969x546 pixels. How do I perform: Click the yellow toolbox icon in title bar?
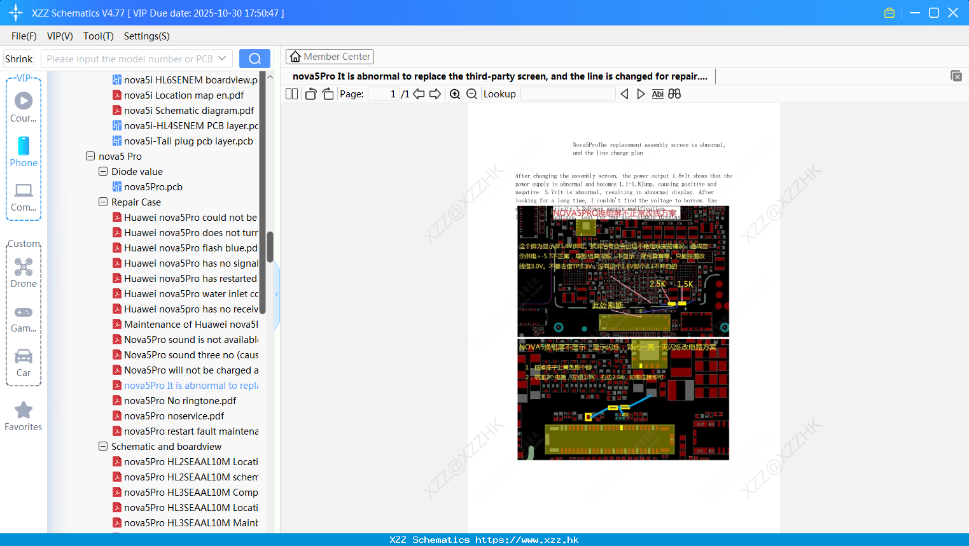(x=889, y=13)
